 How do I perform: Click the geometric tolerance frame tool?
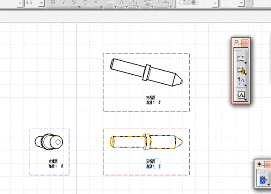tap(241, 95)
